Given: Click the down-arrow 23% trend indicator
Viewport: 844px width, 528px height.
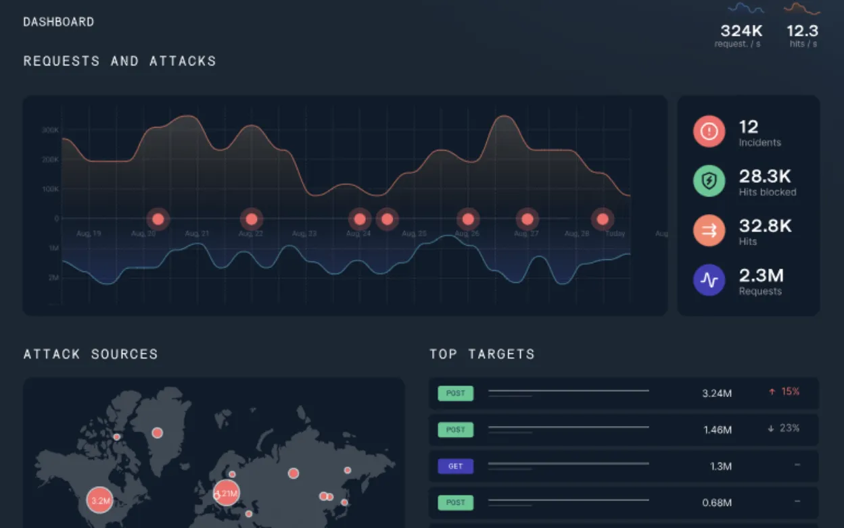Looking at the screenshot, I should point(784,428).
